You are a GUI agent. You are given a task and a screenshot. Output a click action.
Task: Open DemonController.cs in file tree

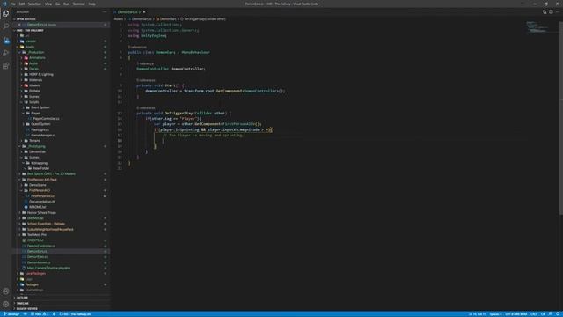[x=41, y=246]
